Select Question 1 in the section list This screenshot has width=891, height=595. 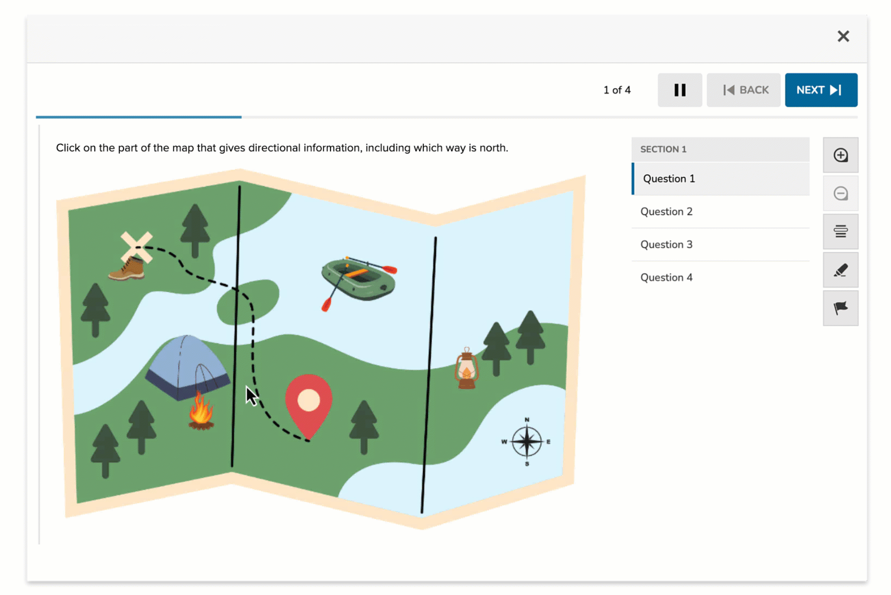(x=720, y=179)
